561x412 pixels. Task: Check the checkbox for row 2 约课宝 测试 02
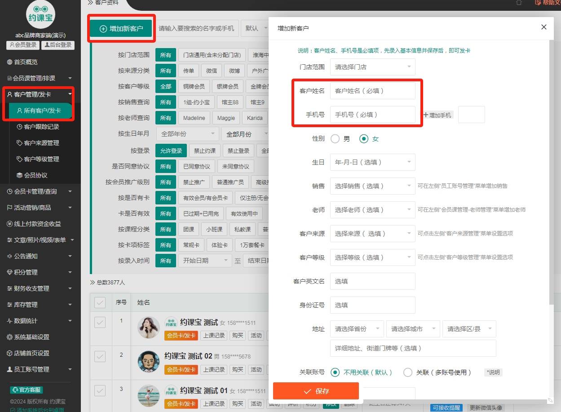point(100,356)
